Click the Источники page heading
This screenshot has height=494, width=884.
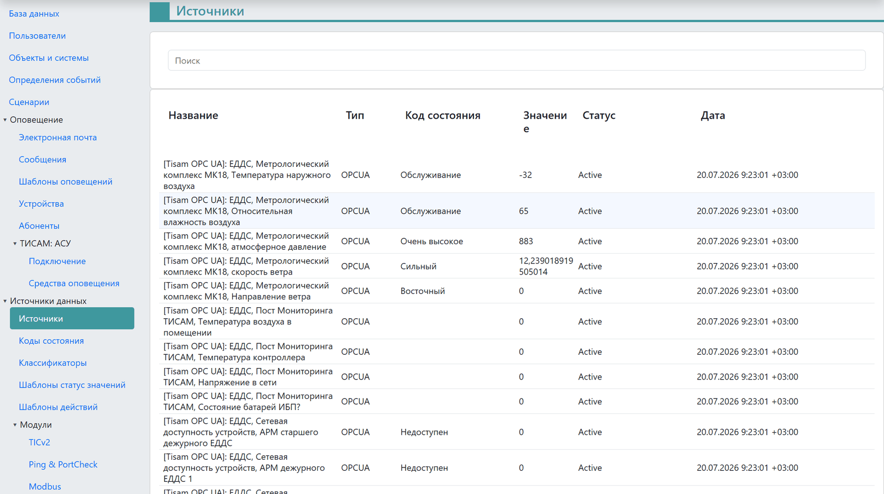point(210,11)
